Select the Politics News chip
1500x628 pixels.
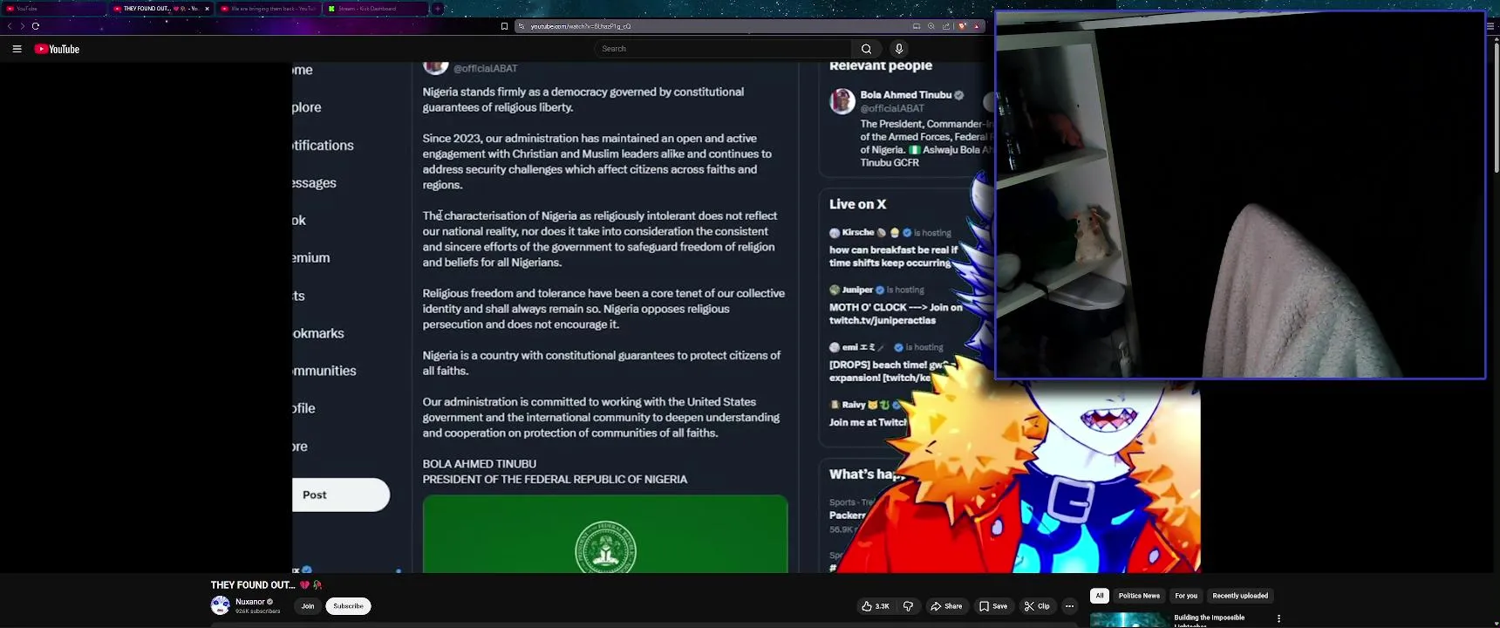(1139, 596)
